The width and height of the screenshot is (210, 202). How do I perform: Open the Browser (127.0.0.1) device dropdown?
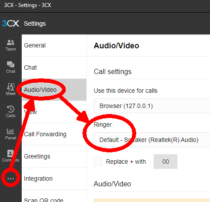(152, 106)
